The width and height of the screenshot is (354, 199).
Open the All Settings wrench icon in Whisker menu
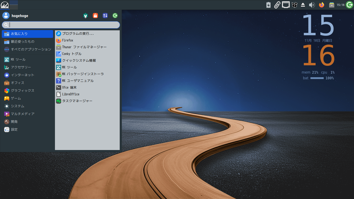[86, 16]
